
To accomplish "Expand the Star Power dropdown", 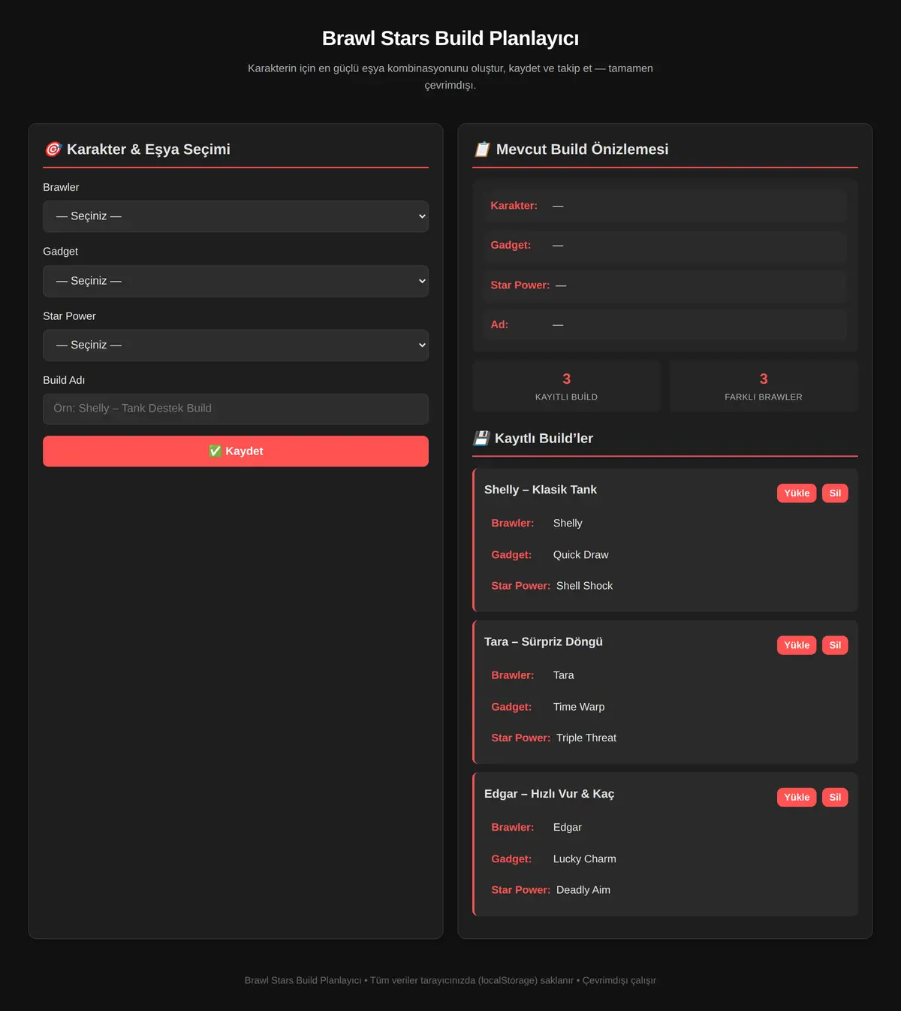I will 236,346.
